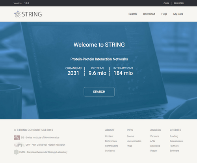This screenshot has width=197, height=163.
Task: Open CPR - NNF Center for Protein Research link
Action: click(45, 145)
